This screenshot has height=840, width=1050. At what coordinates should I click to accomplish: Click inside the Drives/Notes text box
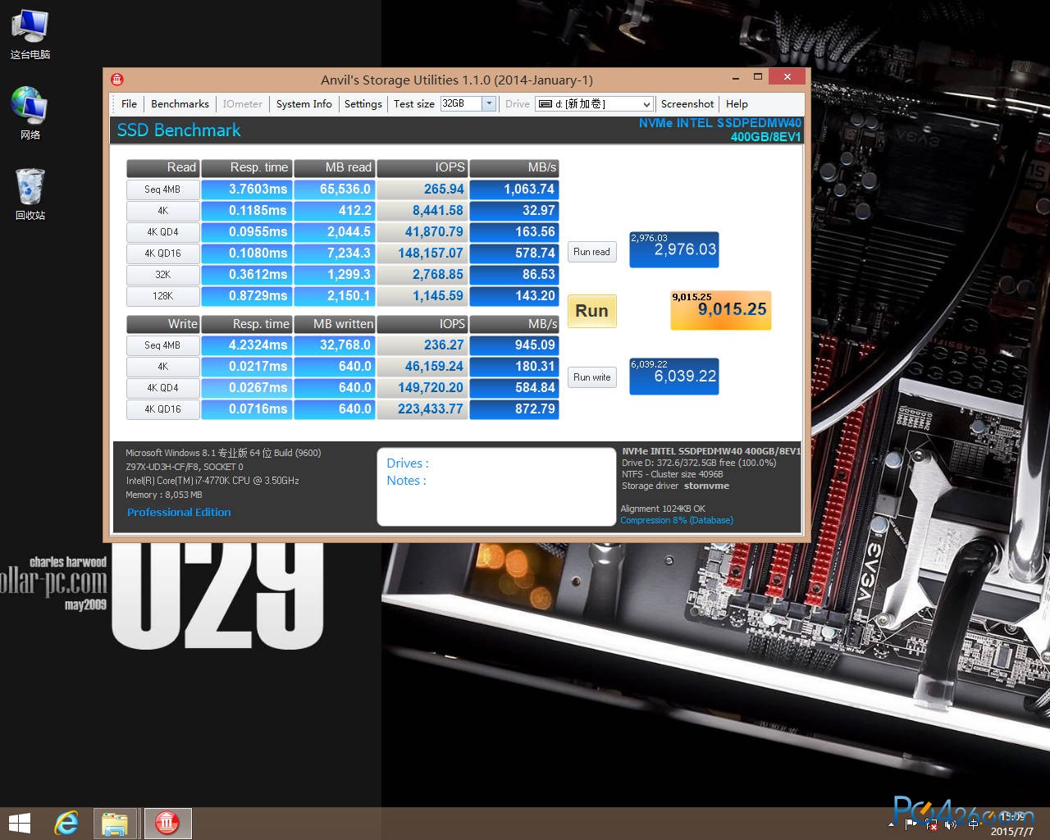coord(496,486)
